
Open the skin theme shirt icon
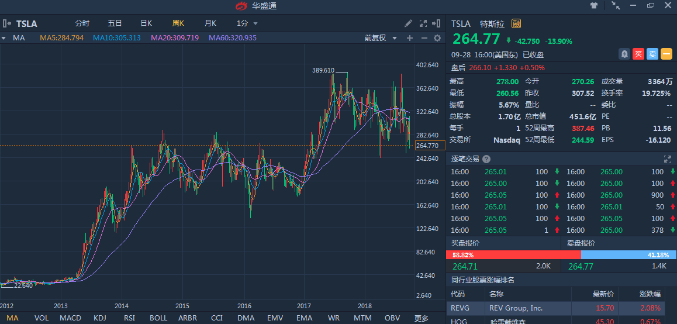click(x=594, y=6)
